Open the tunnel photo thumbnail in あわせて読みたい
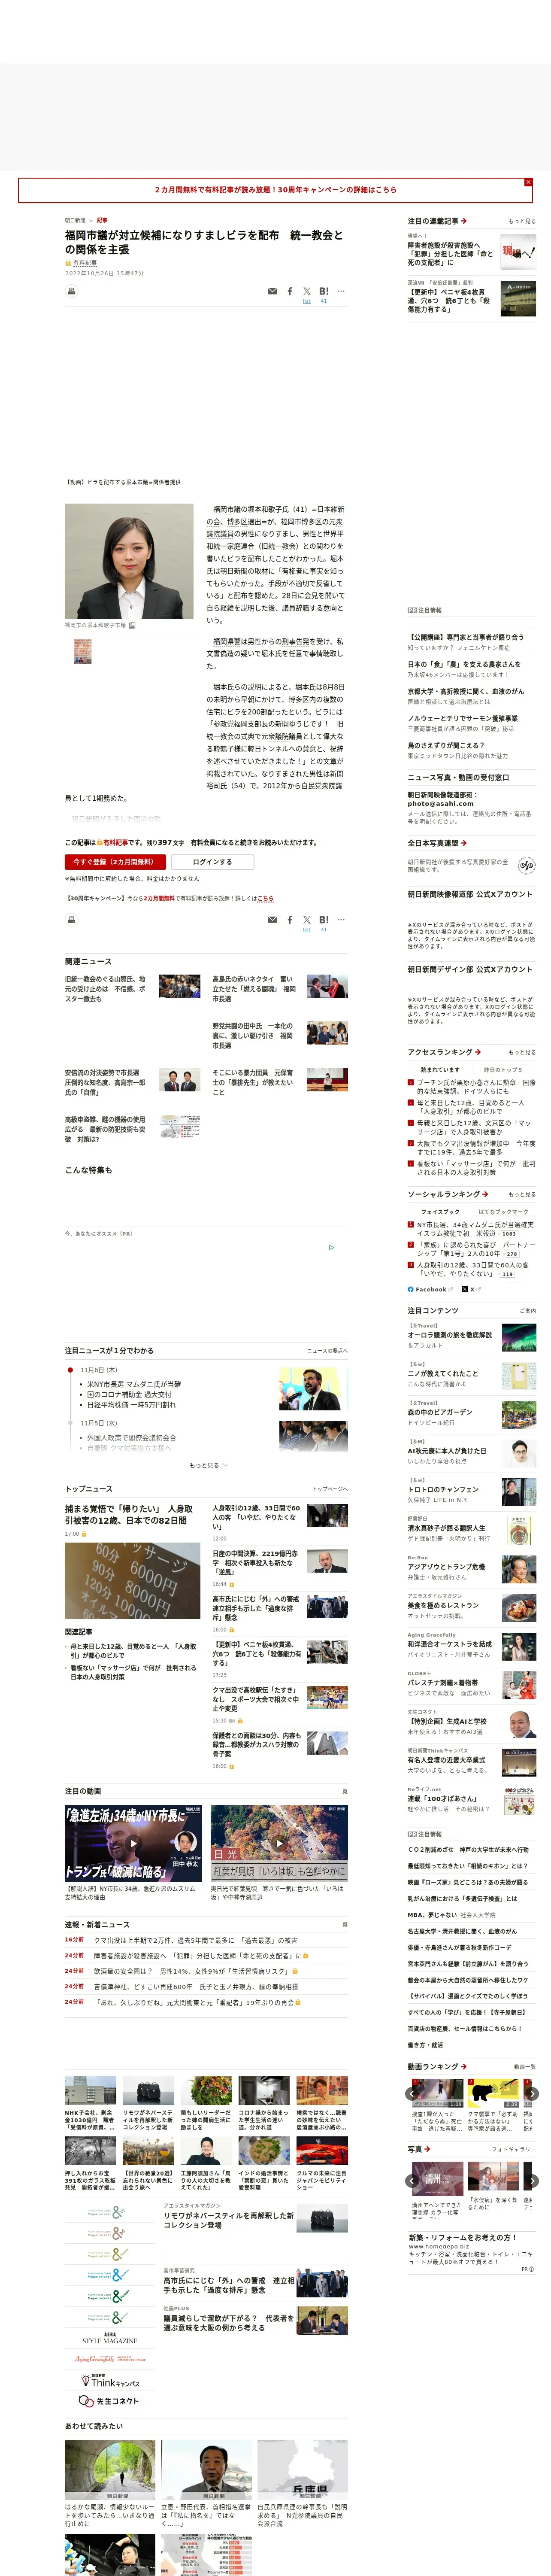Viewport: 551px width, 2576px height. 110,2469
